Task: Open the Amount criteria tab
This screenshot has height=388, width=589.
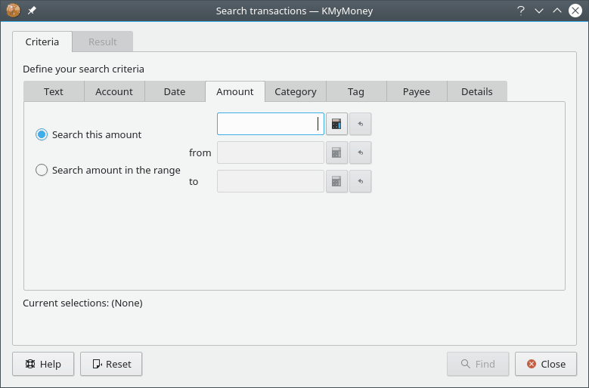Action: pyautogui.click(x=235, y=91)
